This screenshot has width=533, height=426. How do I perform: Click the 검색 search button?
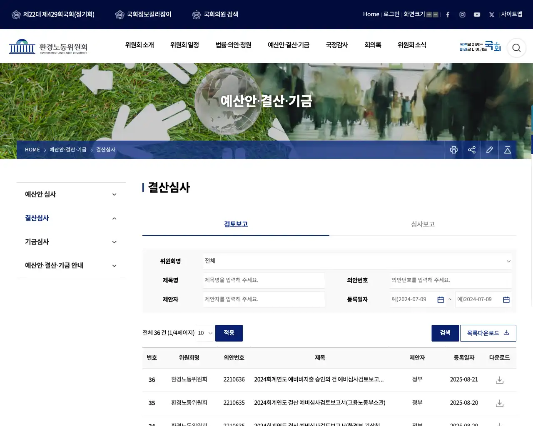pyautogui.click(x=445, y=333)
